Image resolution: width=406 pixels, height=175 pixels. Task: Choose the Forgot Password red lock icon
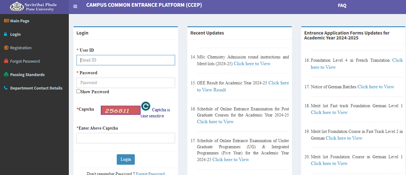click(6, 61)
